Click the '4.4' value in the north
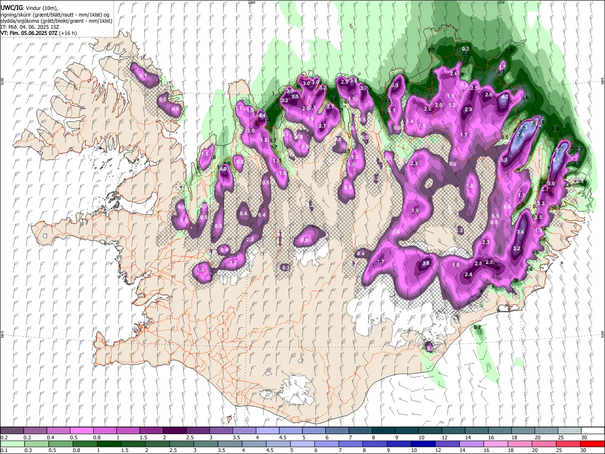This screenshot has width=605, height=454. point(262,116)
